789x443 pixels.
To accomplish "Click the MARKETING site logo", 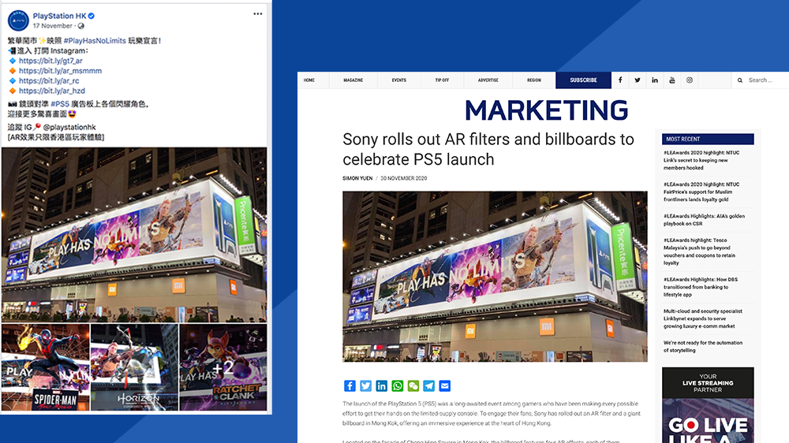I will 547,110.
